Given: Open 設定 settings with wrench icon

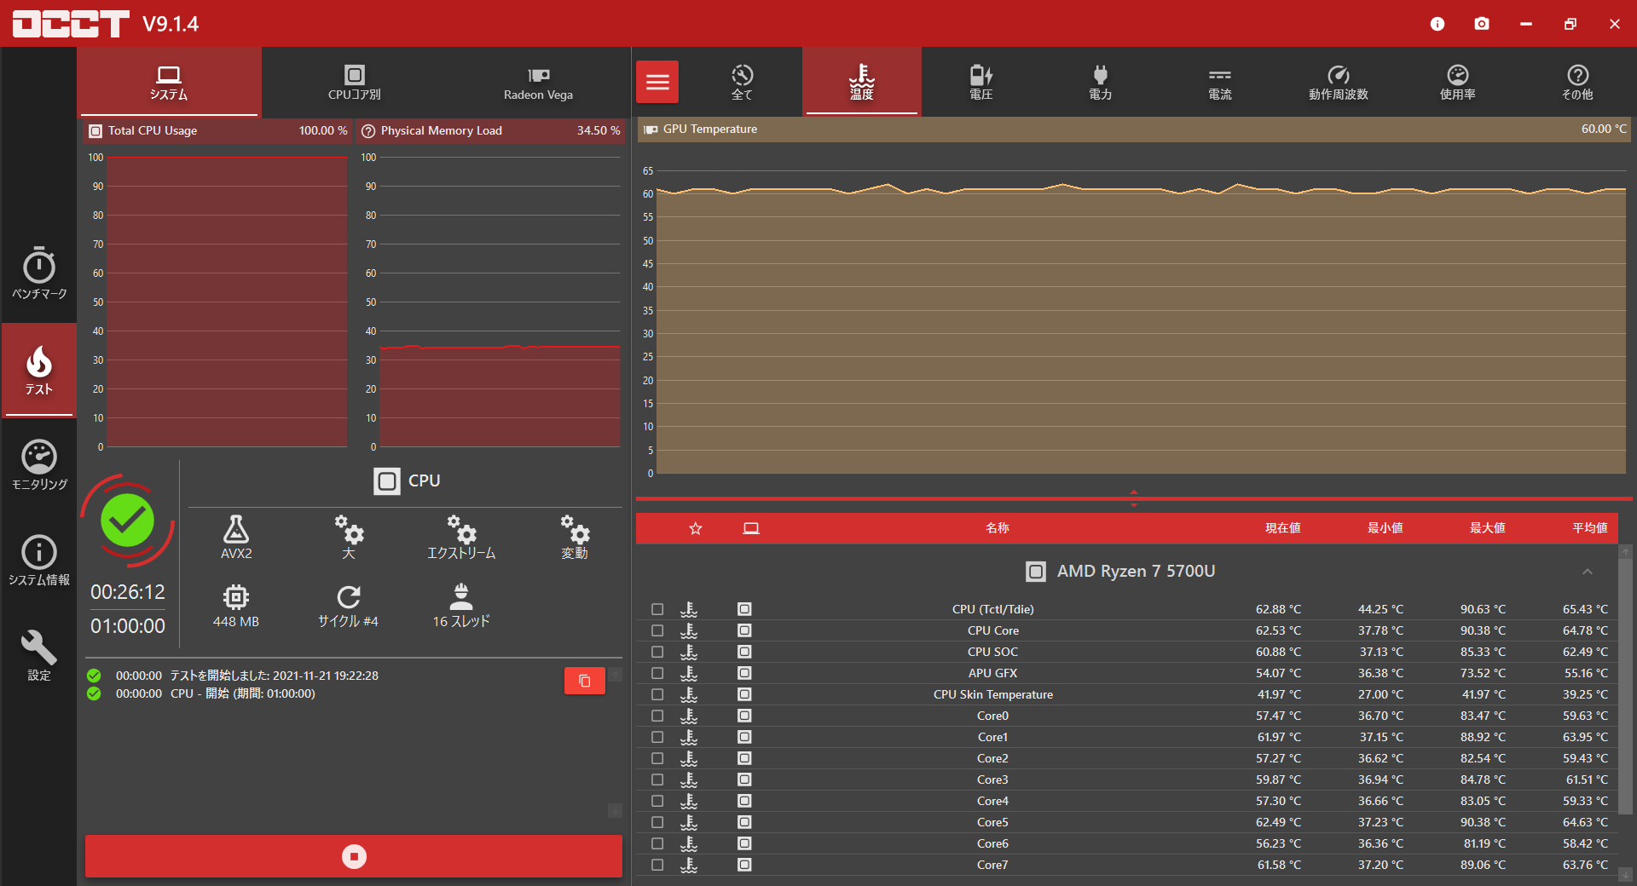Looking at the screenshot, I should (39, 656).
